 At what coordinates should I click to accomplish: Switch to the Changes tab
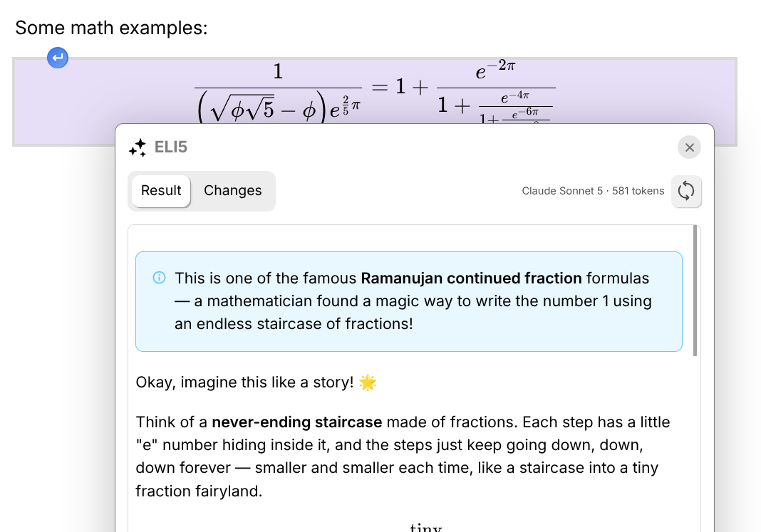232,191
